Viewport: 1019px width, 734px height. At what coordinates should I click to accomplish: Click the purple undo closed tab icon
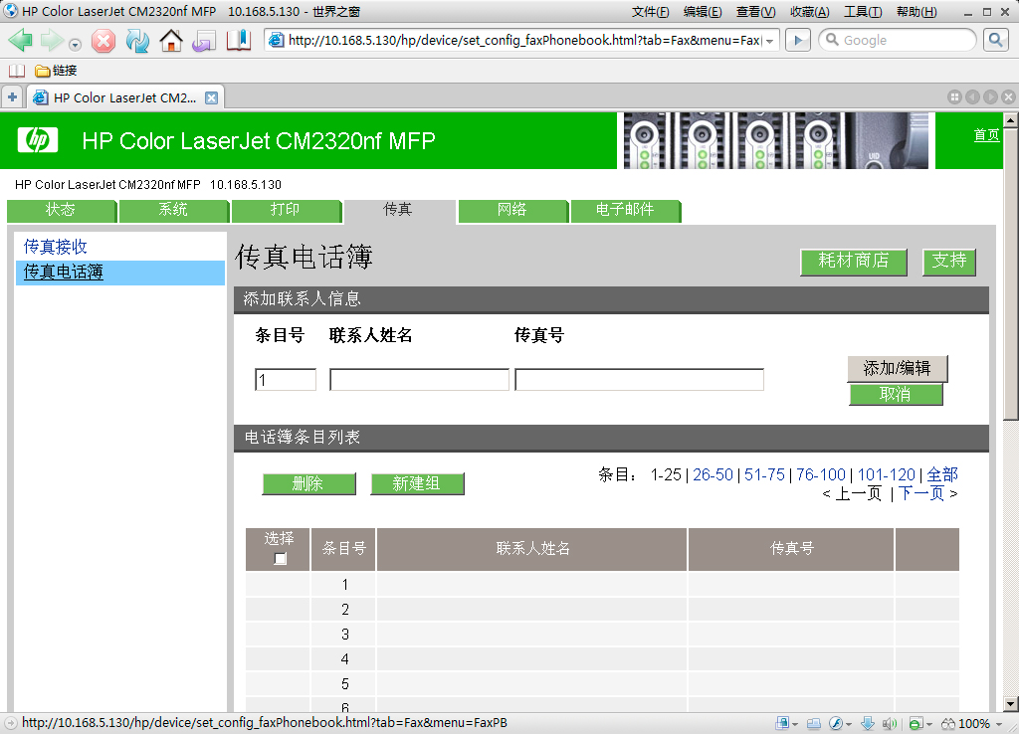(204, 41)
